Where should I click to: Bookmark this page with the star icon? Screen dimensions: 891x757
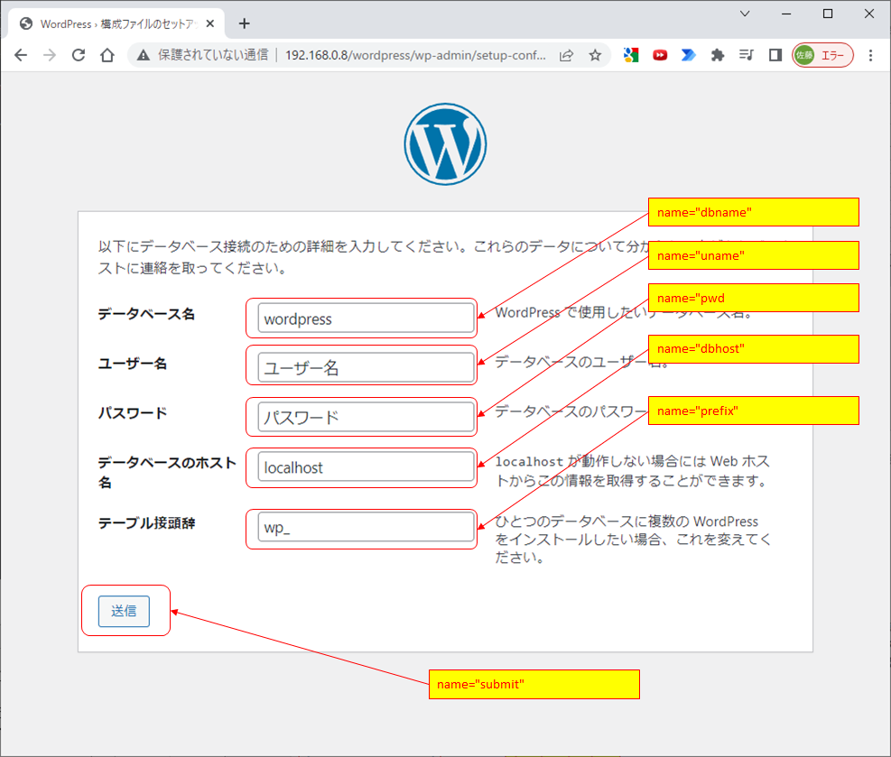pos(595,55)
